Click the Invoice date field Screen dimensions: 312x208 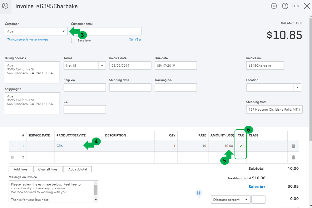tap(130, 65)
